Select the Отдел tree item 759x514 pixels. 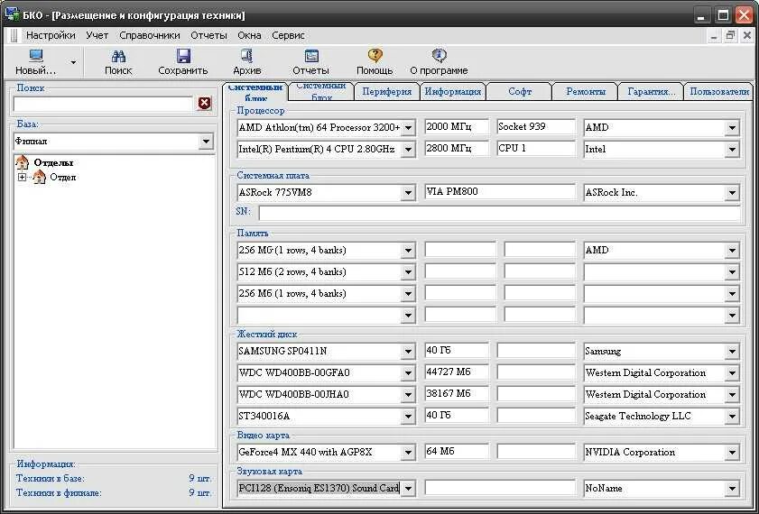pos(63,177)
